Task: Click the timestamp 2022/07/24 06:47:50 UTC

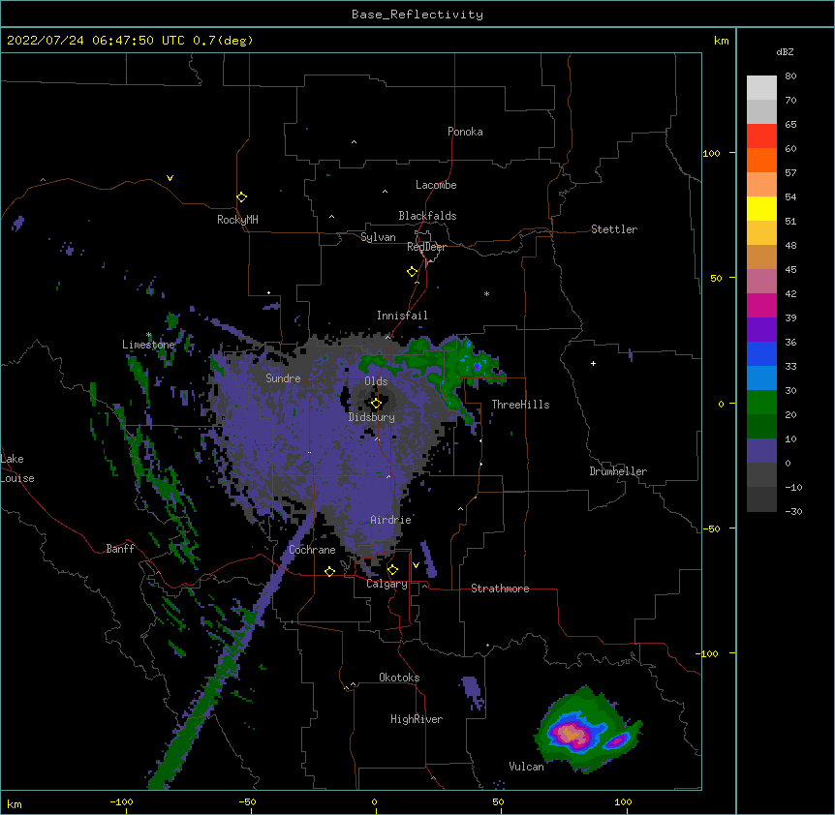Action: coord(96,41)
